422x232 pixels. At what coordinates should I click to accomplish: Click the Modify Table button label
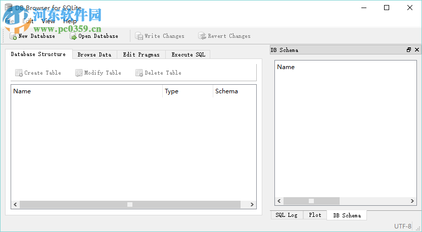point(103,73)
